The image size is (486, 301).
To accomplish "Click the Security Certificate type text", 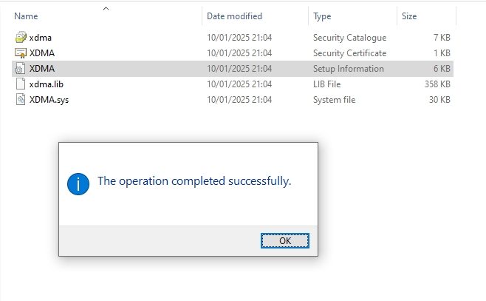I will (x=349, y=53).
